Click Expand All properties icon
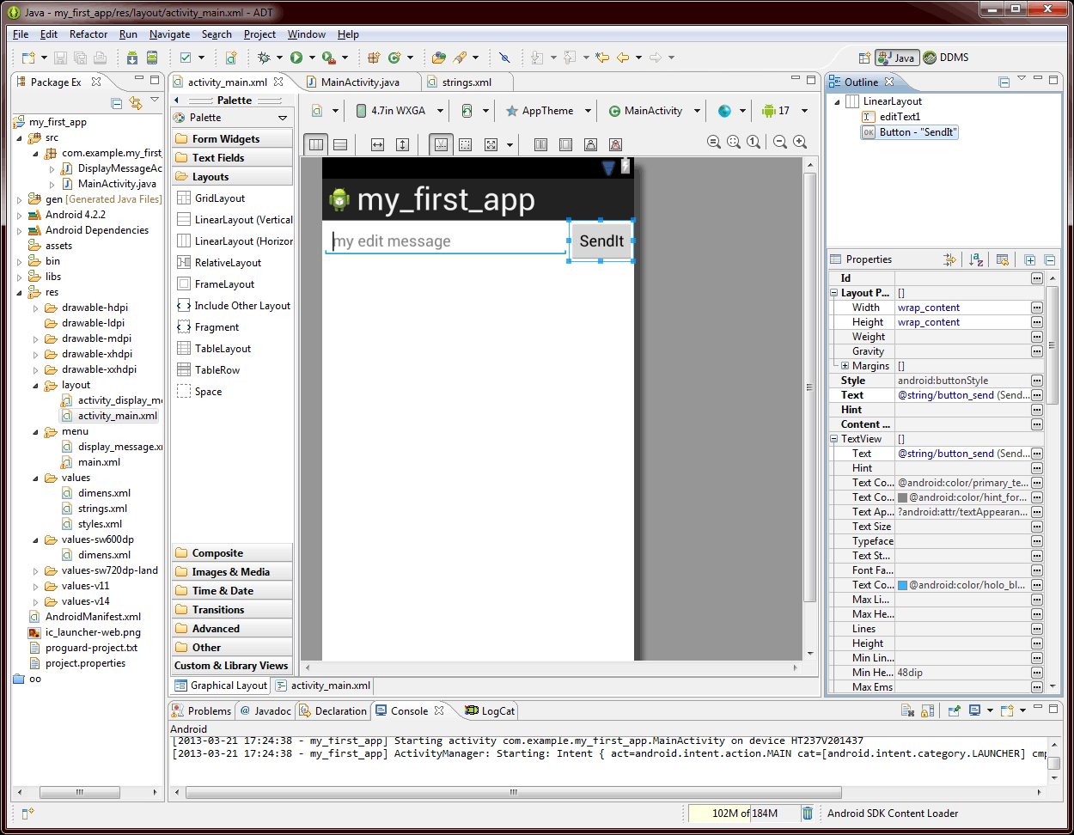Viewport: 1074px width, 835px height. click(1030, 259)
